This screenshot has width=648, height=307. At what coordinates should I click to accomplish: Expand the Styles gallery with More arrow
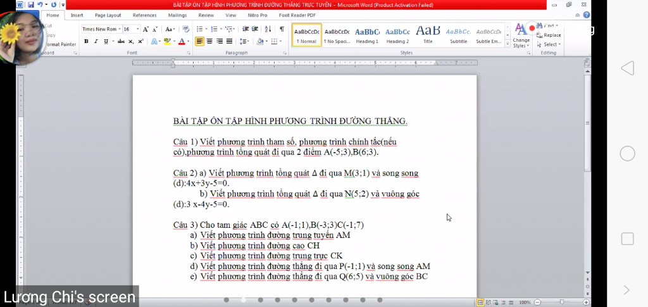coord(508,44)
